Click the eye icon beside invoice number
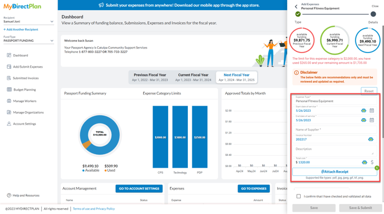Image resolution: width=384 pixels, height=214 pixels. (371, 139)
